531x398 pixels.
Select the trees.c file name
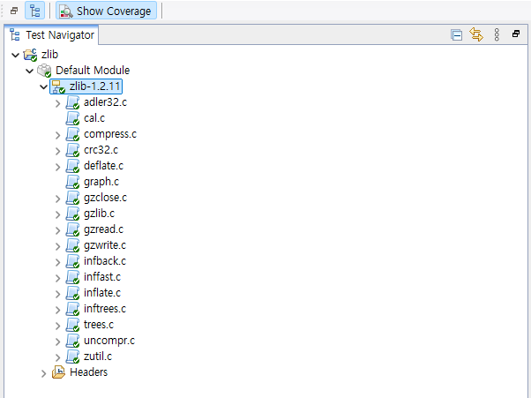click(99, 325)
